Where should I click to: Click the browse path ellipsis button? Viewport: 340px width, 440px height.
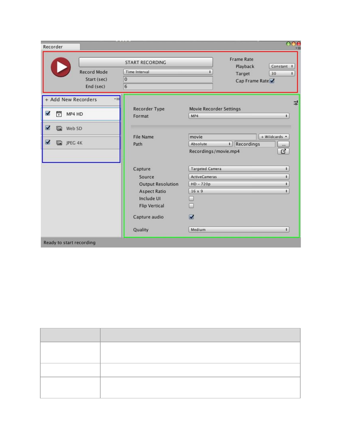[283, 144]
